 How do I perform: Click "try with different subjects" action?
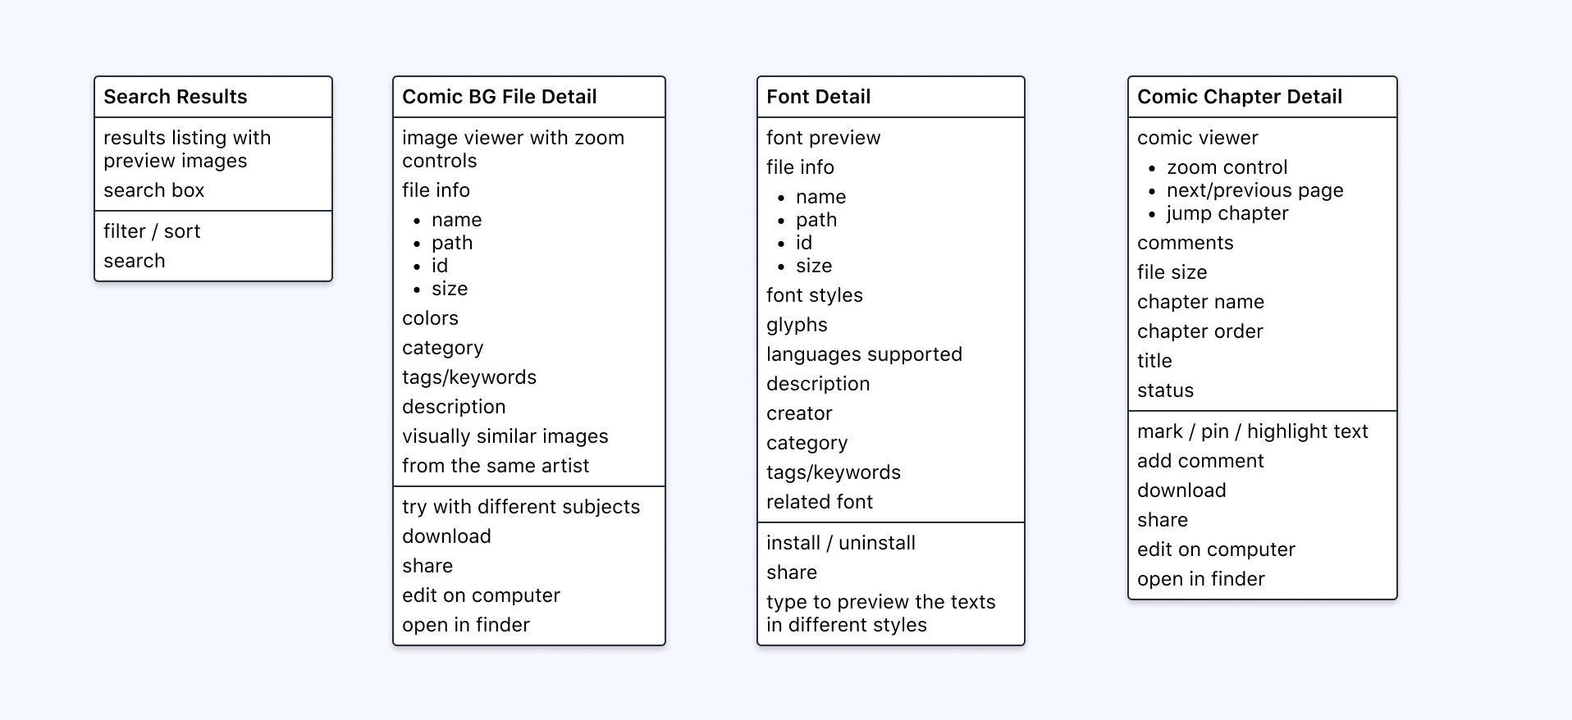[x=520, y=507]
